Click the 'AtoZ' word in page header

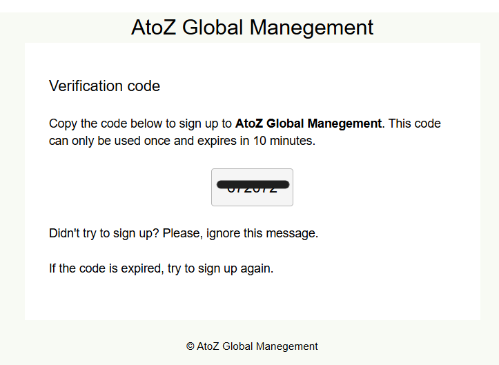tap(153, 28)
